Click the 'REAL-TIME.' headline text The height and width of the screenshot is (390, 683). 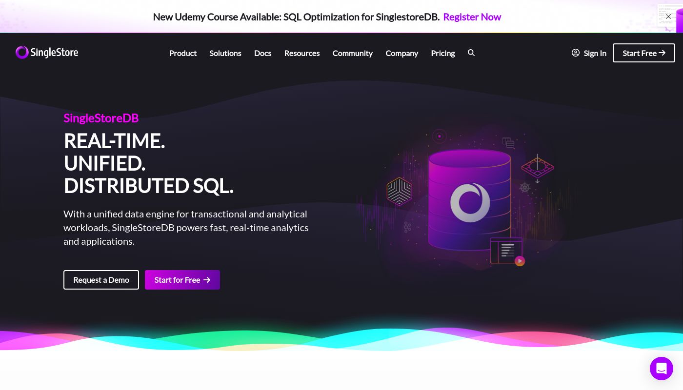pos(114,141)
